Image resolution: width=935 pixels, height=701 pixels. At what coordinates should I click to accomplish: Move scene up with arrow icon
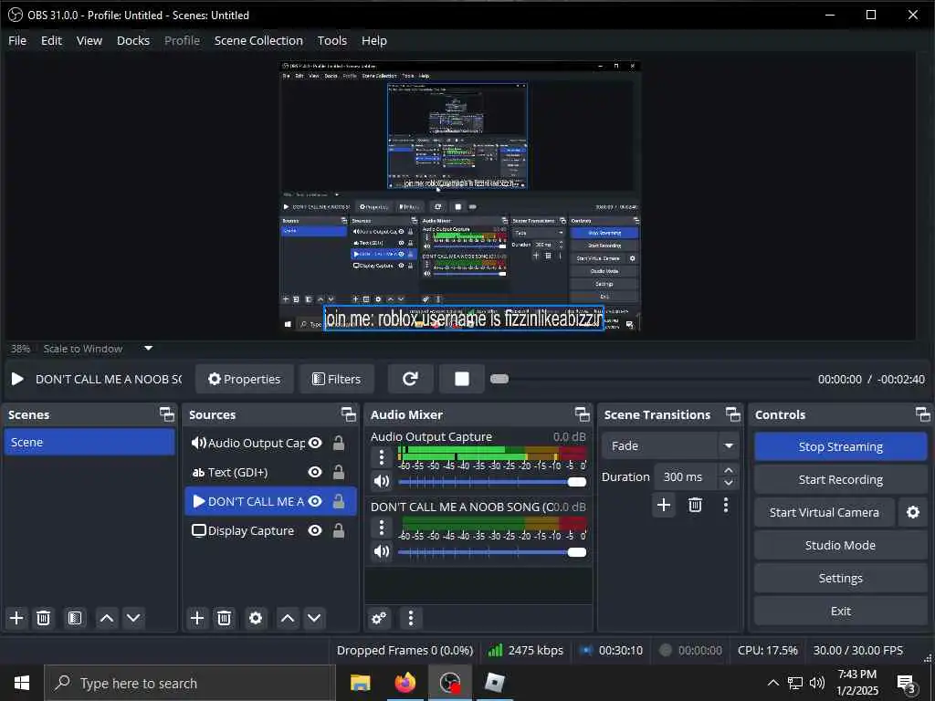tap(107, 618)
